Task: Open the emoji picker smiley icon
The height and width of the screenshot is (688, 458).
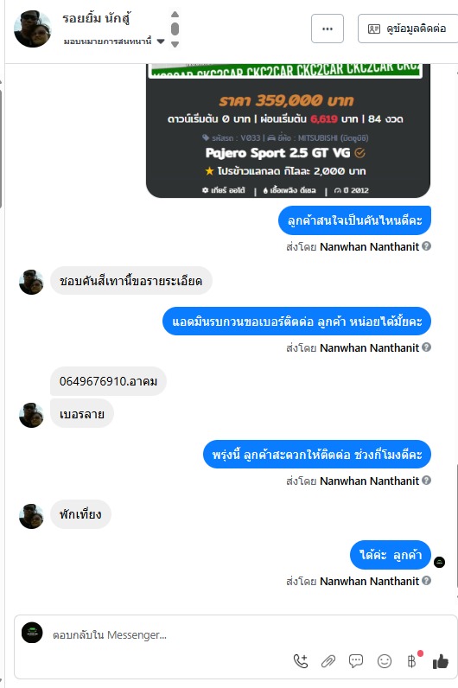Action: point(385,661)
